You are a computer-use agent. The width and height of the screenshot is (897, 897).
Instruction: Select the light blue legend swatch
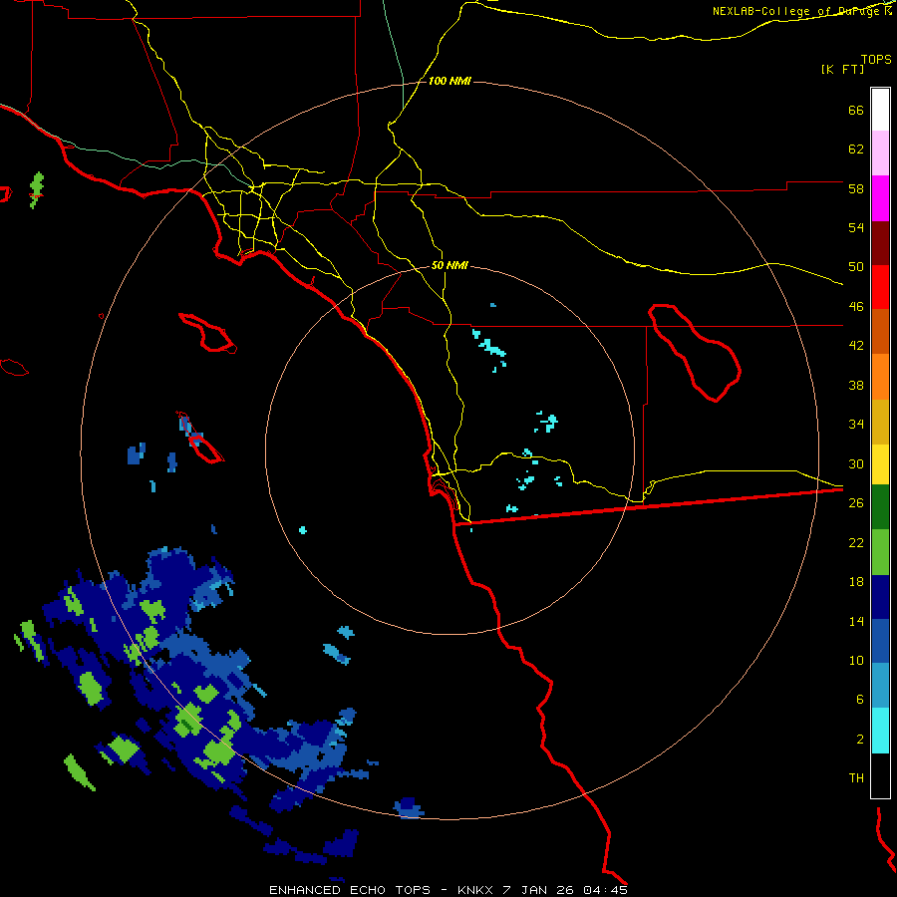click(x=880, y=686)
